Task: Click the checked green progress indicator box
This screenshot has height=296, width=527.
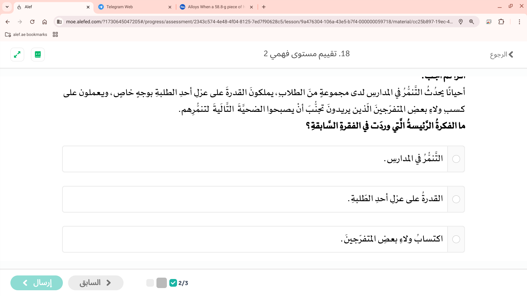Action: pyautogui.click(x=173, y=283)
